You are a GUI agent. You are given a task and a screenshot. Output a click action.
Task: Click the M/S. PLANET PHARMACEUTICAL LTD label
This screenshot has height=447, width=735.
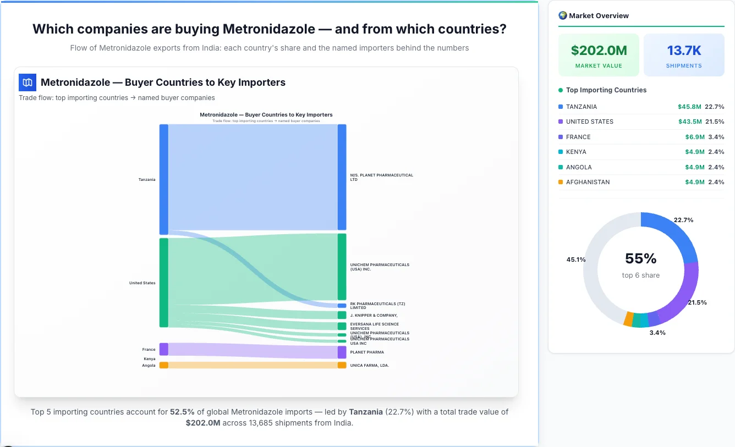coord(381,177)
